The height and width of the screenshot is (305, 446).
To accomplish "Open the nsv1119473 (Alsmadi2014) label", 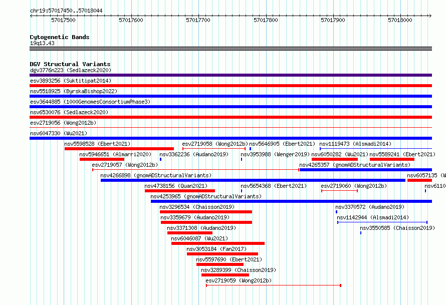I will 355,144.
